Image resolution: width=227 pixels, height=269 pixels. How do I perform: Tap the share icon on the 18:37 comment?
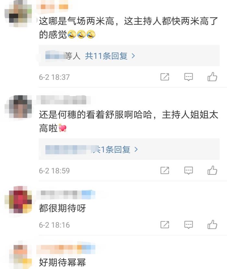(x=165, y=77)
